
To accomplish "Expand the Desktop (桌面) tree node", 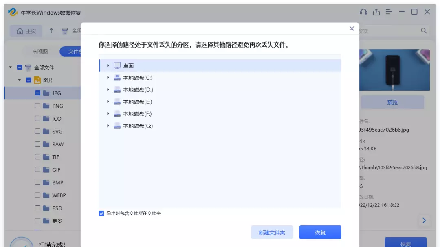I will (x=108, y=65).
